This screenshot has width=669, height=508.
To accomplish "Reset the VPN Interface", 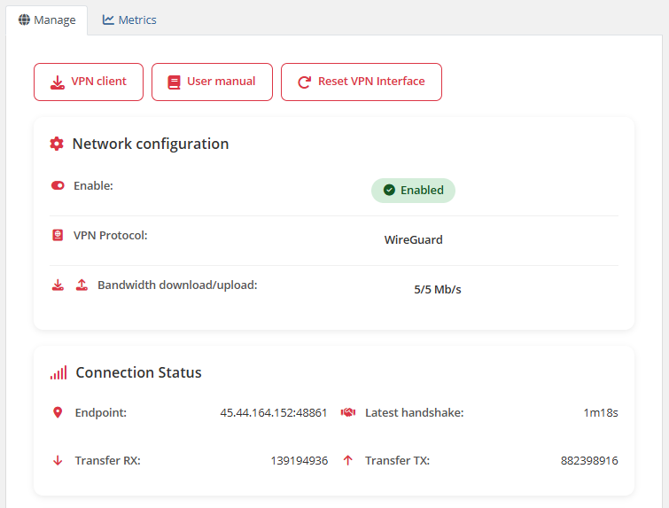I will [361, 82].
